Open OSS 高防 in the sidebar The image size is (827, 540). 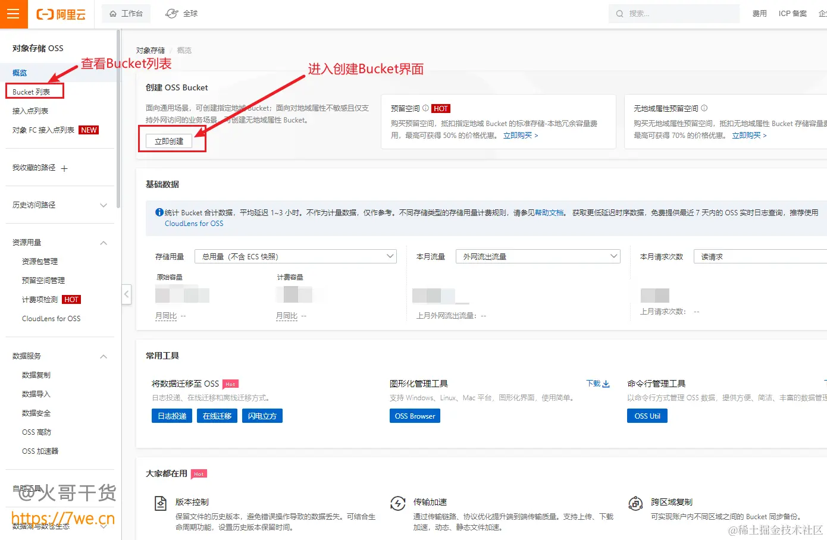pos(37,432)
